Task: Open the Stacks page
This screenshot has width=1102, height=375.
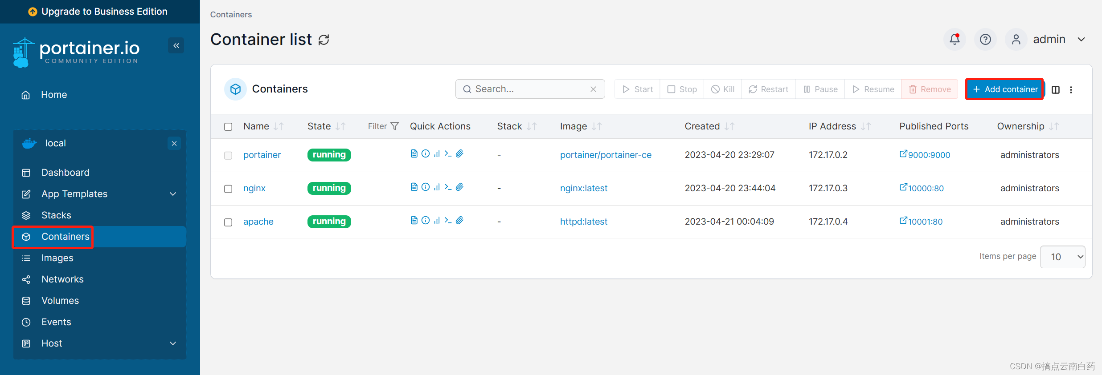Action: pyautogui.click(x=100, y=215)
